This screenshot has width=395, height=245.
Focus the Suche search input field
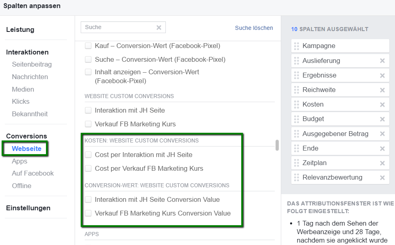pos(120,27)
